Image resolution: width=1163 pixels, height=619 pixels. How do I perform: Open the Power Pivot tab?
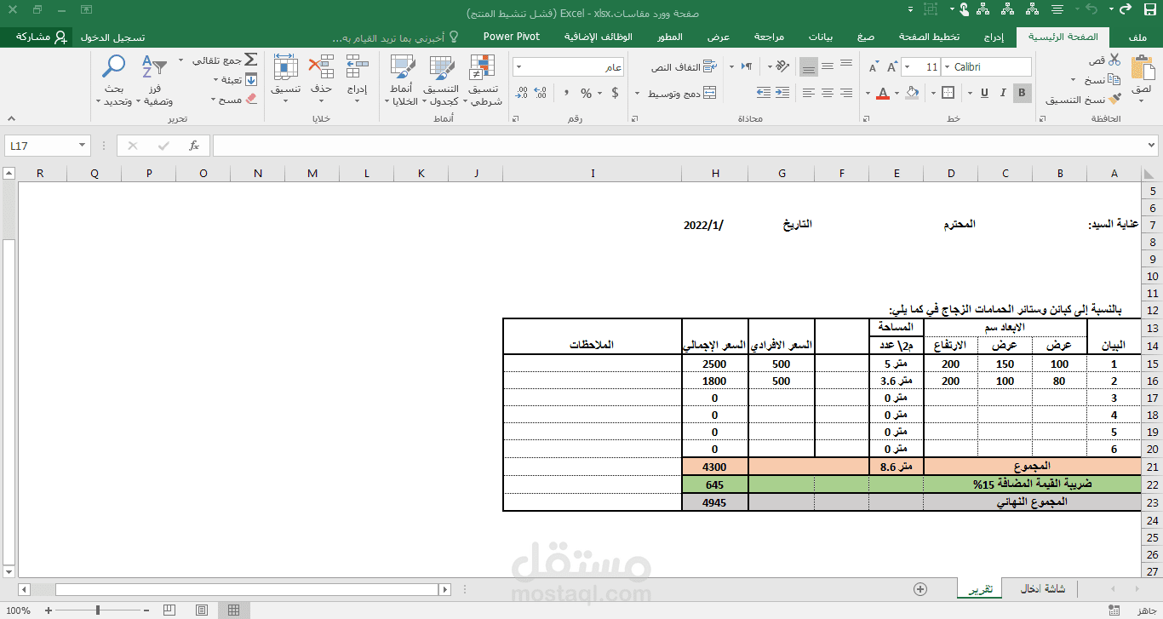[512, 37]
